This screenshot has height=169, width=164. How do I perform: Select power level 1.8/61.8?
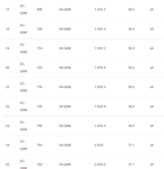coord(100,68)
